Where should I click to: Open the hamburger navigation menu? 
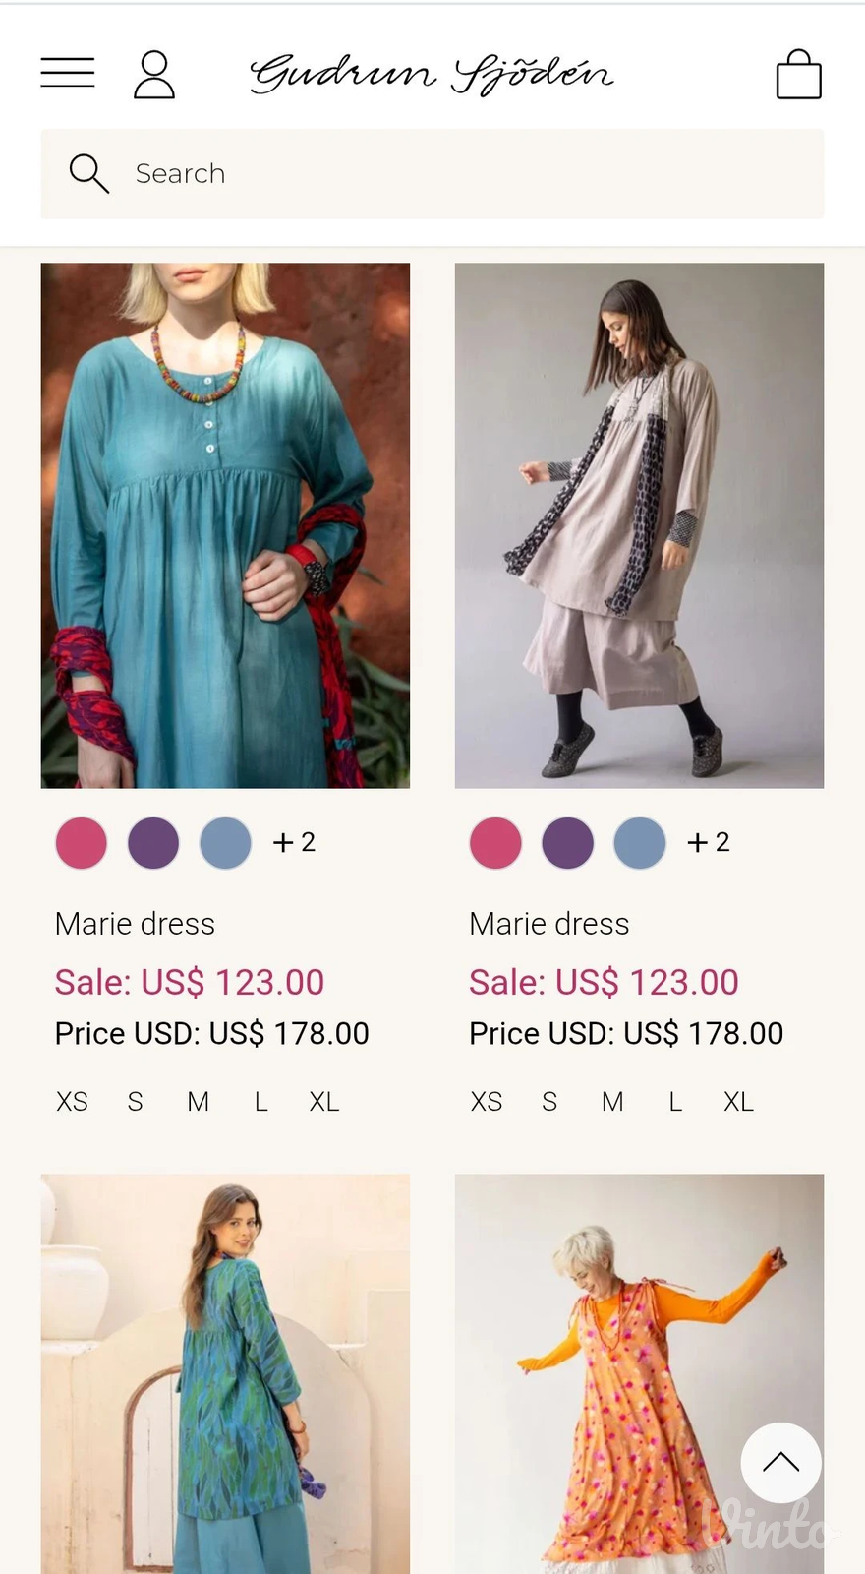68,74
